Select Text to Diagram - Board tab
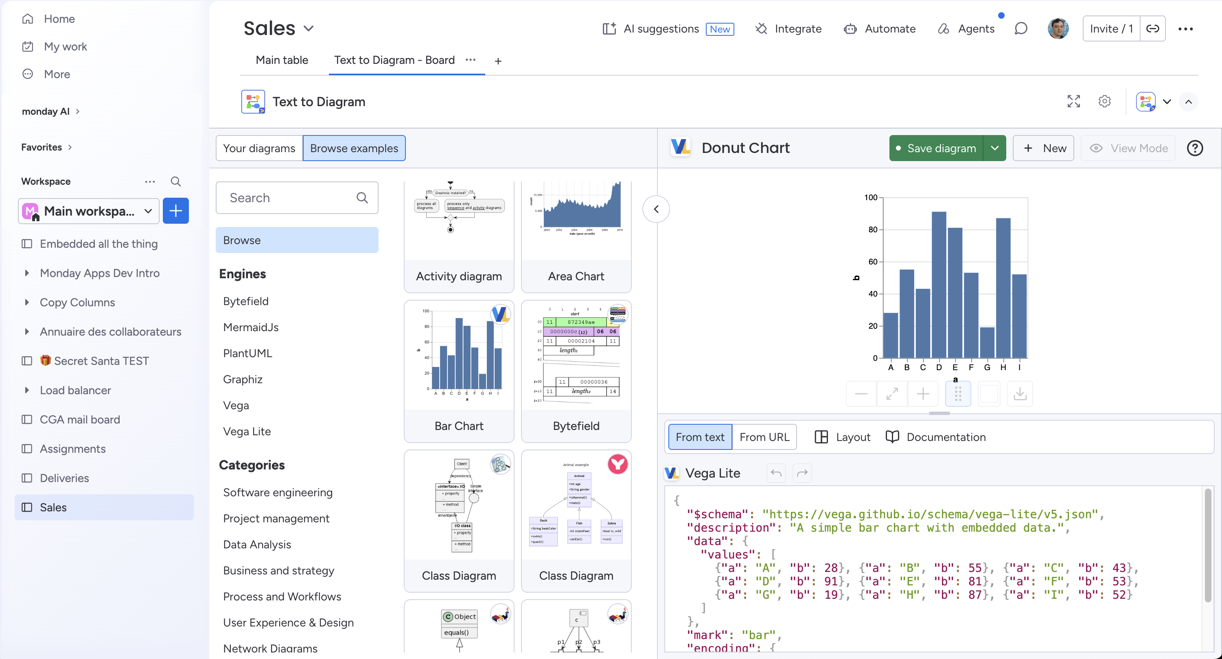 tap(394, 60)
